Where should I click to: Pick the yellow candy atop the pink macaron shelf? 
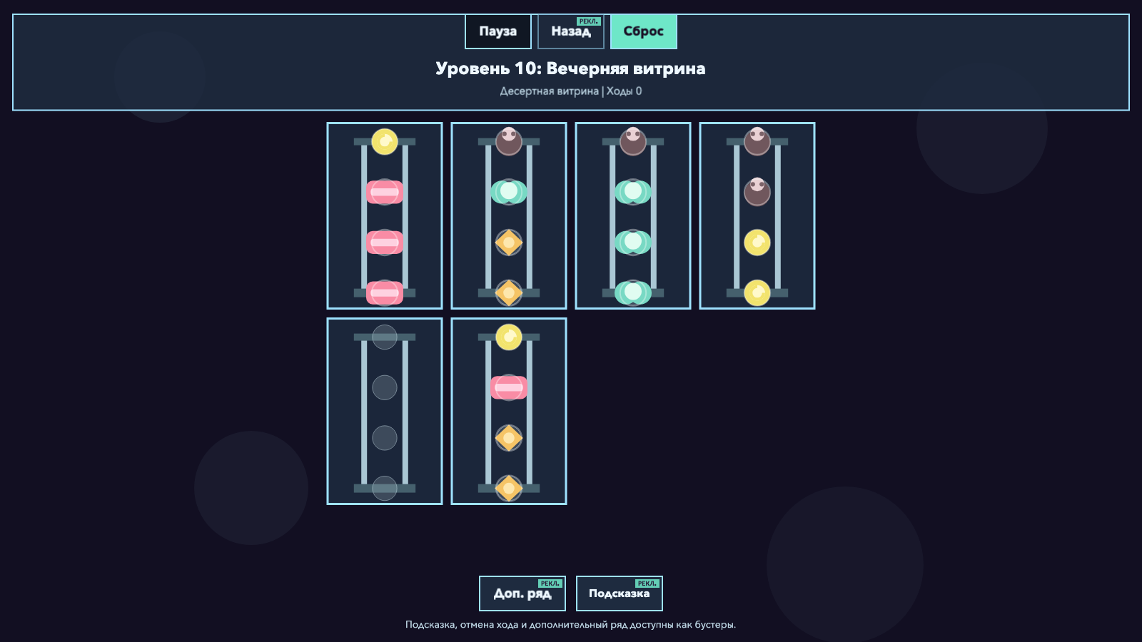(385, 142)
